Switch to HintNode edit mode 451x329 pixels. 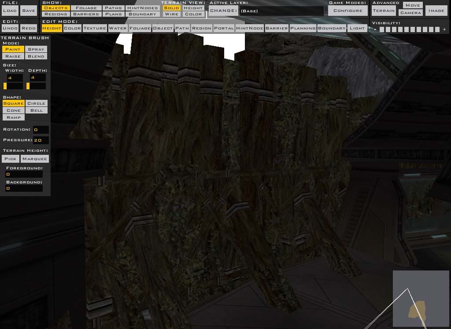pos(249,28)
